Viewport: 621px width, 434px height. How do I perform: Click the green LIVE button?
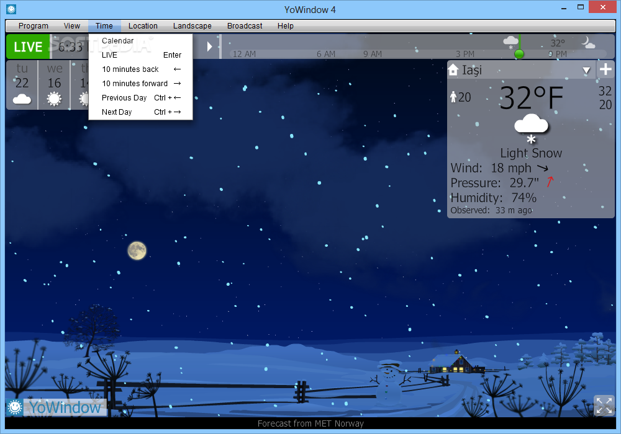pyautogui.click(x=28, y=46)
